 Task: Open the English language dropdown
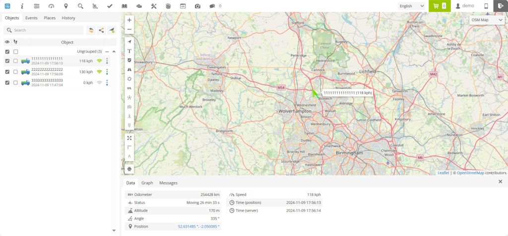coord(412,6)
